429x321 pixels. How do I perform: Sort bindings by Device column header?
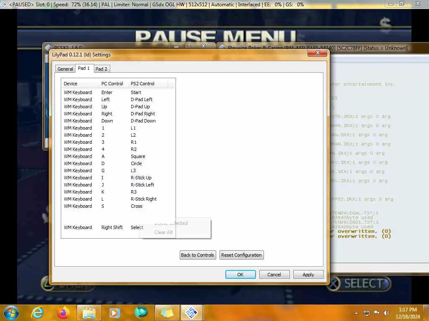(80, 84)
